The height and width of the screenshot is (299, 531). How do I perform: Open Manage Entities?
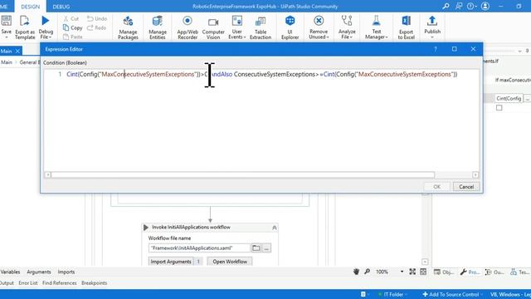(158, 27)
